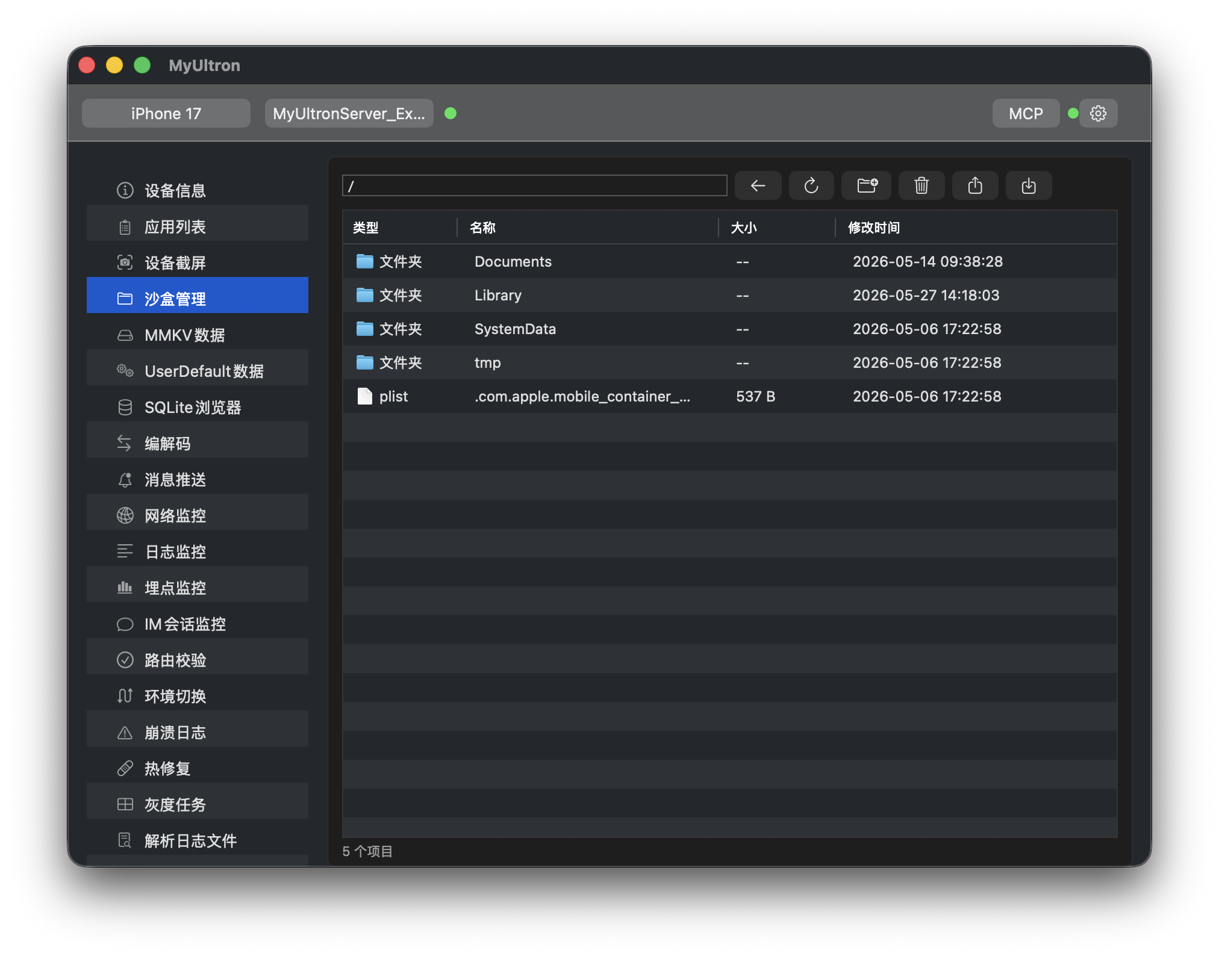Click the MyUltronServer_Ex... app selector

[x=349, y=113]
